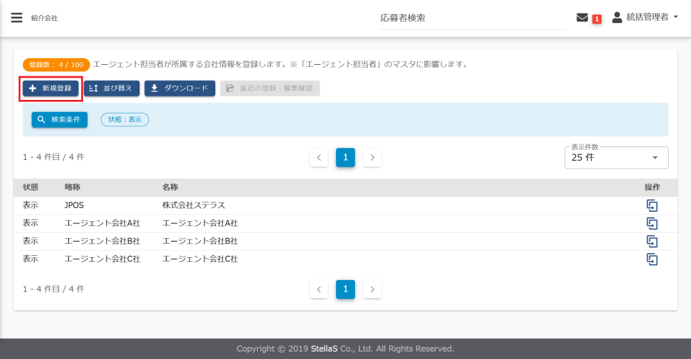Screen dimensions: 691x359
Task: Click the 状態：表示 filter chip
Action: click(x=125, y=119)
